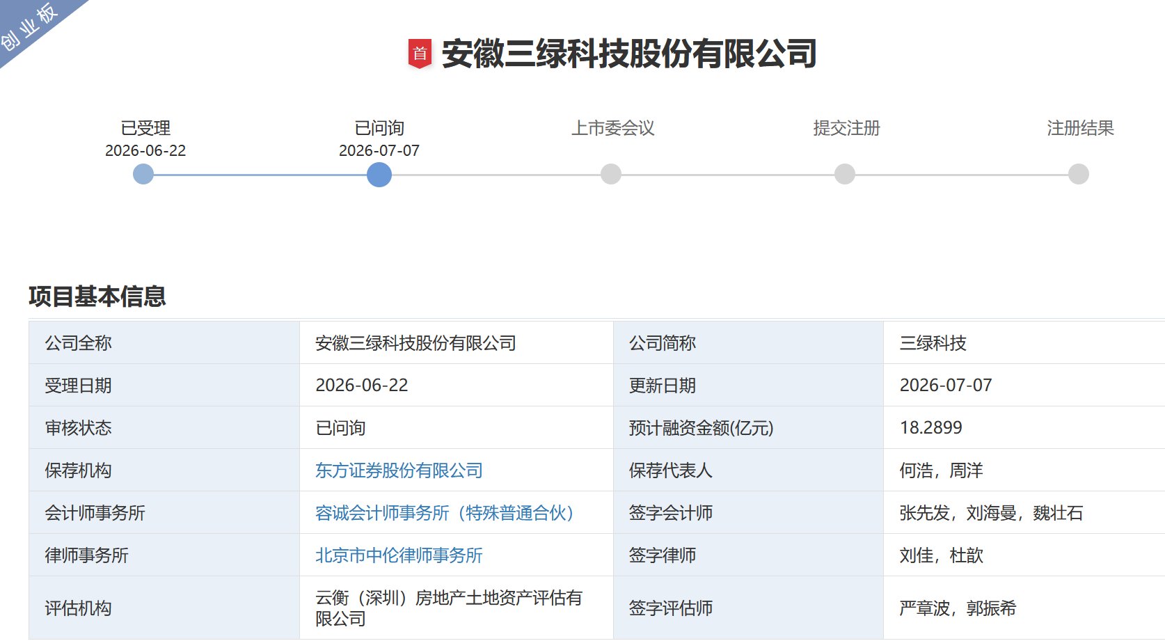Click the 何浩，周洋 value cell
Screen dimensions: 1165x641
[1024, 470]
